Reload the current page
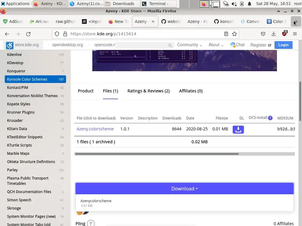The height and width of the screenshot is (226, 302). coord(28,34)
